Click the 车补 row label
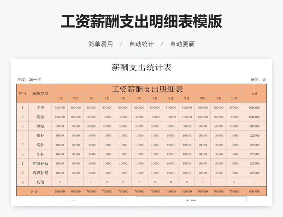 [40, 154]
